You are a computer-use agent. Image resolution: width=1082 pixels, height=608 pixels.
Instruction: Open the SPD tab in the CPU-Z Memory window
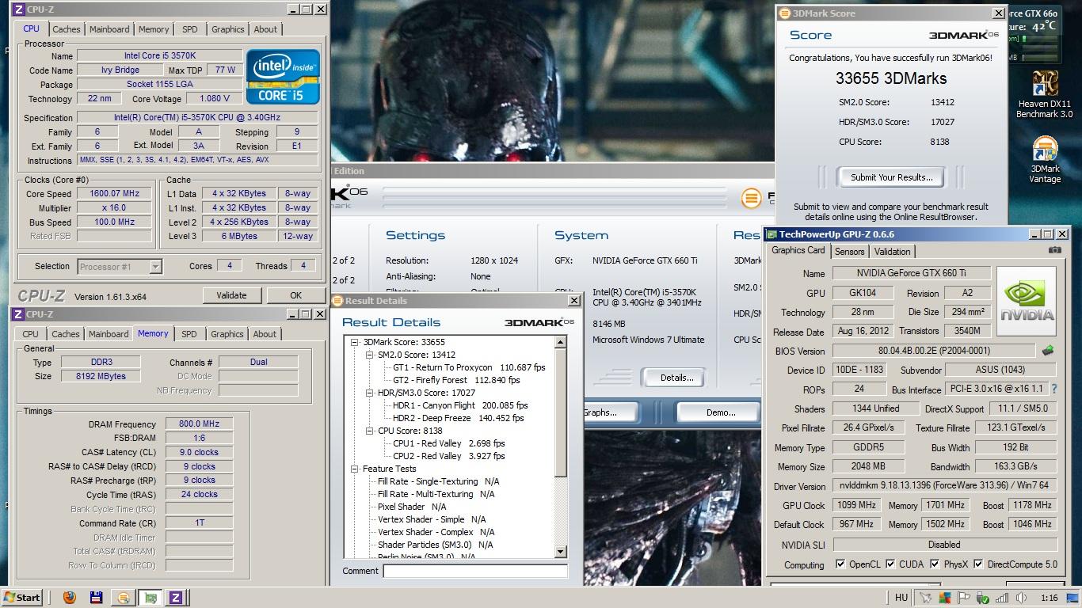coord(189,334)
